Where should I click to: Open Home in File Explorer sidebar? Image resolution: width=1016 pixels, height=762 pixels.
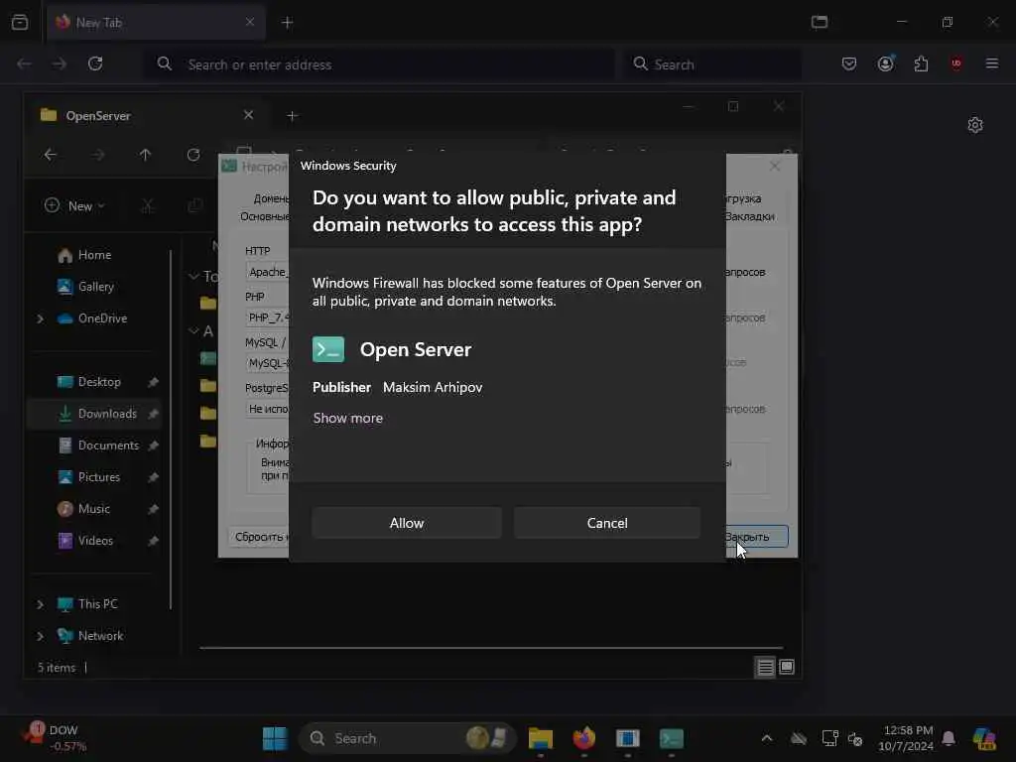[x=94, y=255]
